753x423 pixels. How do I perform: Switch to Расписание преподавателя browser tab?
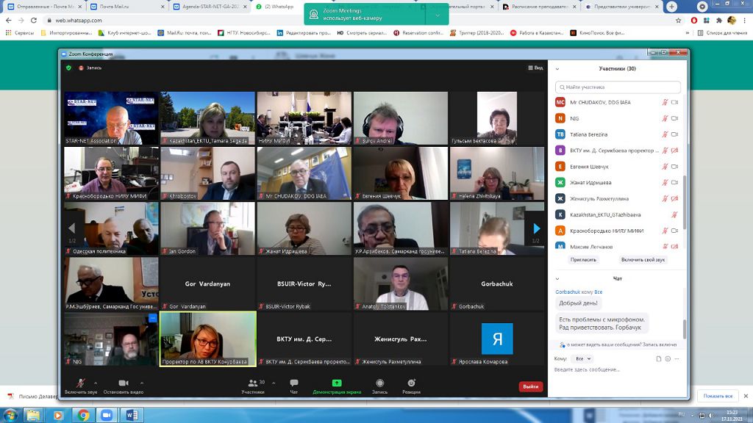pyautogui.click(x=539, y=7)
